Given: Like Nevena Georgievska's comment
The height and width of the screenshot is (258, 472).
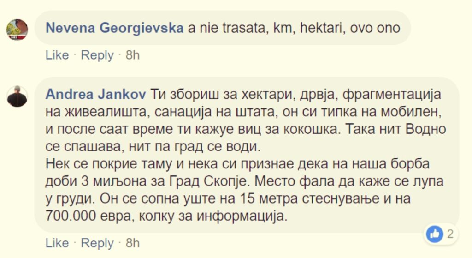Looking at the screenshot, I should coord(56,55).
